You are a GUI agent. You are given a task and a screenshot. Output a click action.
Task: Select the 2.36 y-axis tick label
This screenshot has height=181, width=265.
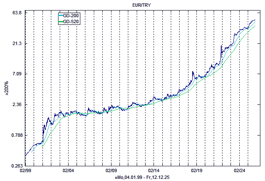click(x=17, y=105)
